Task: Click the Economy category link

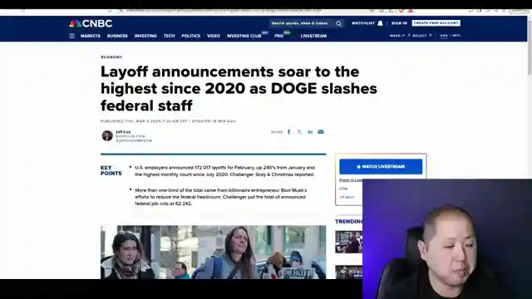Action: click(x=111, y=57)
